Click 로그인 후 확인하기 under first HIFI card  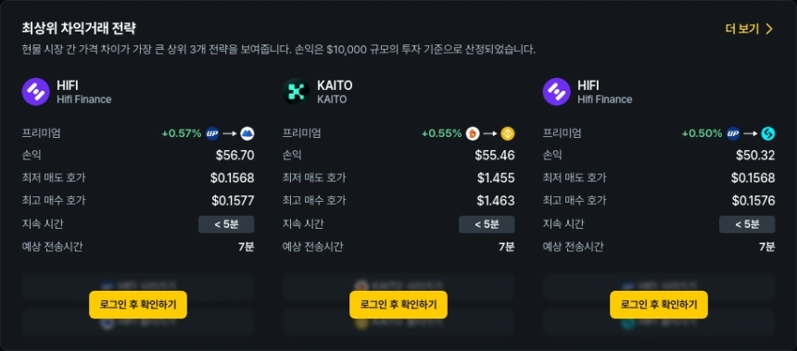(138, 305)
